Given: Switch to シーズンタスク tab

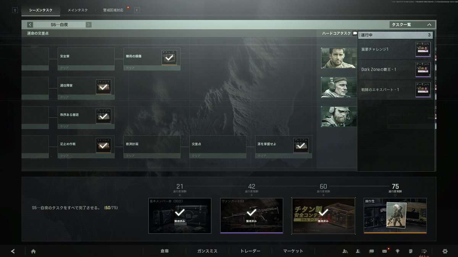Looking at the screenshot, I should (41, 10).
